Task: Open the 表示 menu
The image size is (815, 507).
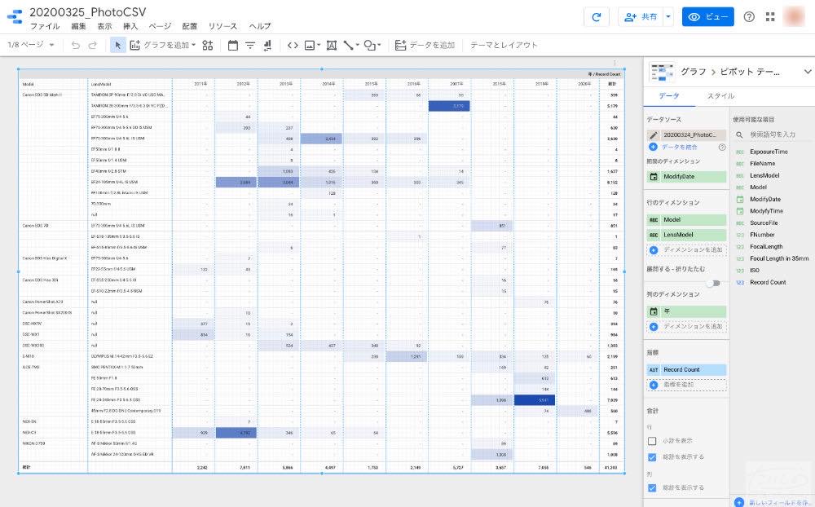Action: (104, 26)
